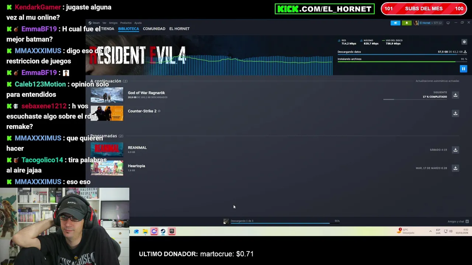Click the 'Programadas (2)' section header
Image resolution: width=472 pixels, height=265 pixels.
107,136
